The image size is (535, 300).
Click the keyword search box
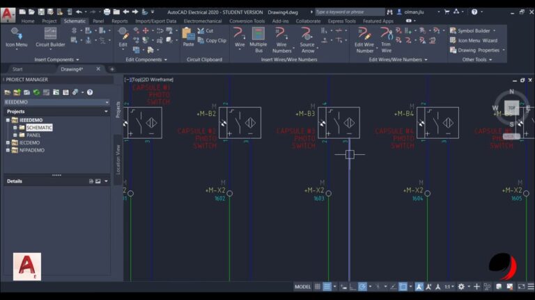point(350,12)
